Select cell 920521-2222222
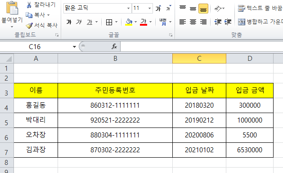This screenshot has width=283, height=173. click(x=115, y=120)
